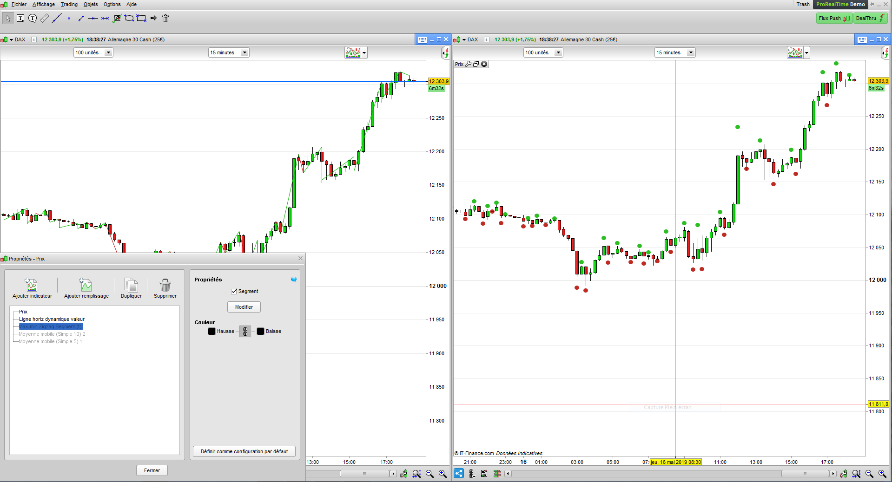The width and height of the screenshot is (892, 482).
Task: Select the horizontal segment tool
Action: (x=105, y=18)
